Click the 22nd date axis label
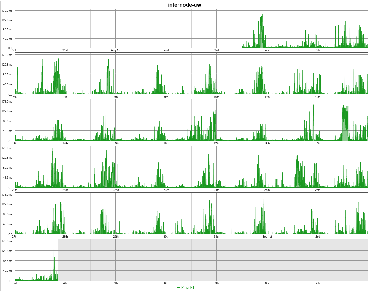 point(116,190)
